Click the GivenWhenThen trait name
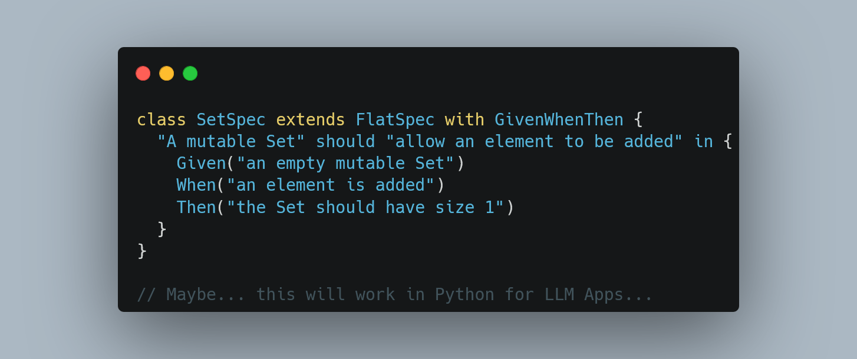857x359 pixels. [559, 119]
